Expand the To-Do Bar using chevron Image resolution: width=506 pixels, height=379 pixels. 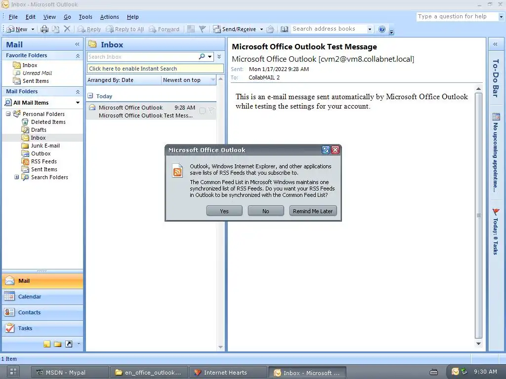(x=495, y=44)
